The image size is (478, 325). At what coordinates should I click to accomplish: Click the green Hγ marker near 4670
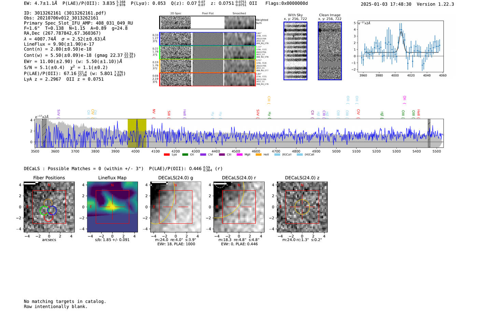click(269, 115)
